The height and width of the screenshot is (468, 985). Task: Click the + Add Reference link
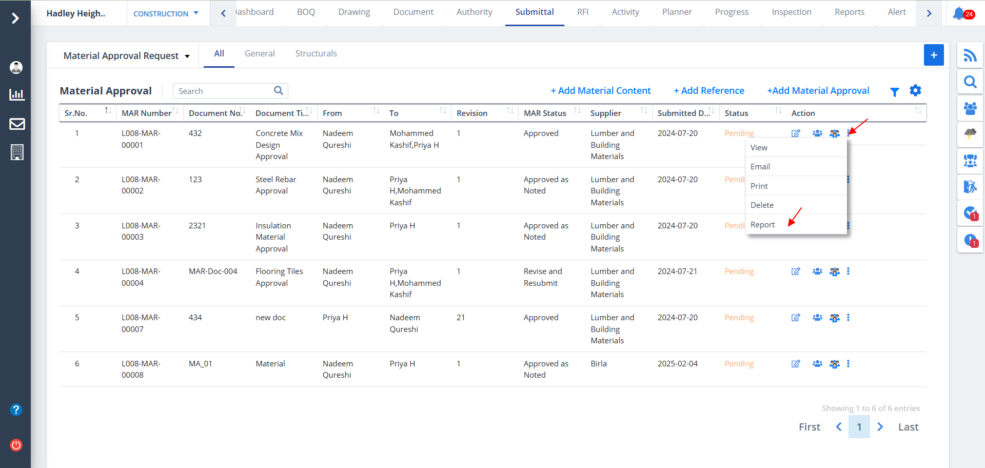tap(708, 91)
